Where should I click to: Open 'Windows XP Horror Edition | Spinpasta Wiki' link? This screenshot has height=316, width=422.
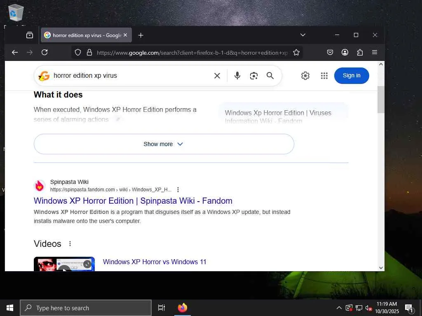tap(133, 201)
